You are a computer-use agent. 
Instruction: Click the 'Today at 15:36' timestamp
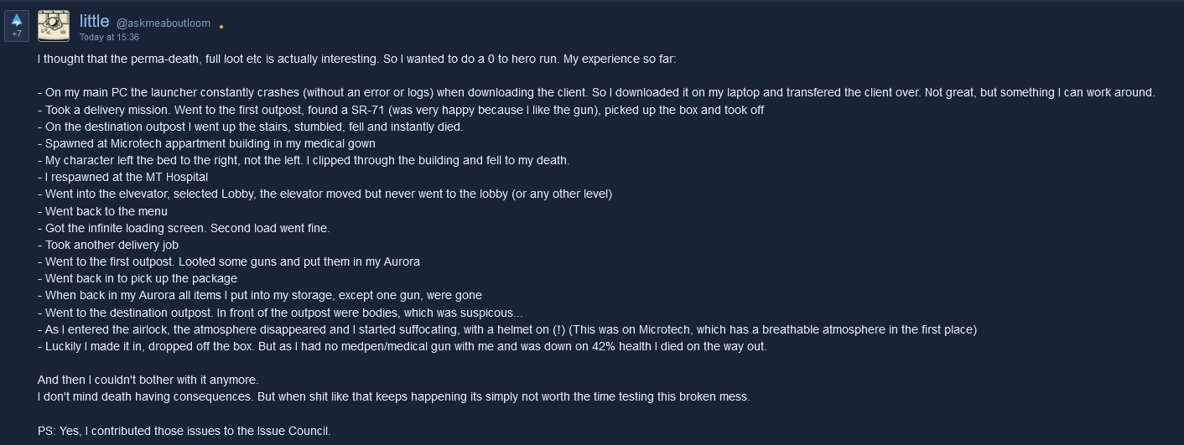tap(109, 38)
